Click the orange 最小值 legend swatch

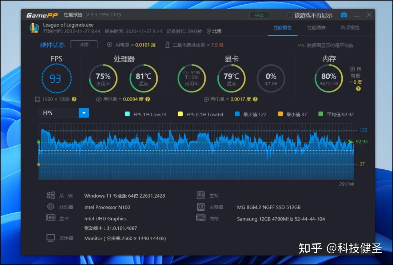point(281,114)
